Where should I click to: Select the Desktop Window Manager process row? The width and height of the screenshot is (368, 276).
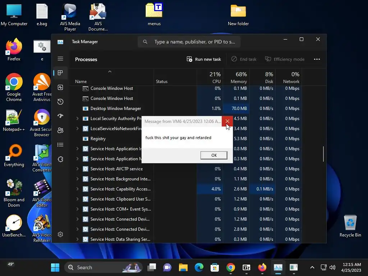pos(185,109)
